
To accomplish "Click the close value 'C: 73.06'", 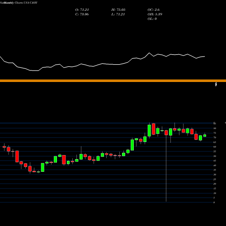I will point(82,14).
